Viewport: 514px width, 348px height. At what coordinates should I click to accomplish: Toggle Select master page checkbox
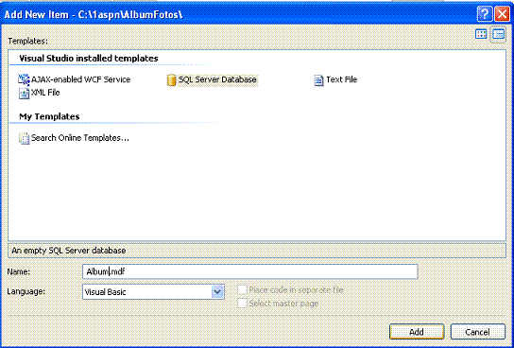coord(242,303)
